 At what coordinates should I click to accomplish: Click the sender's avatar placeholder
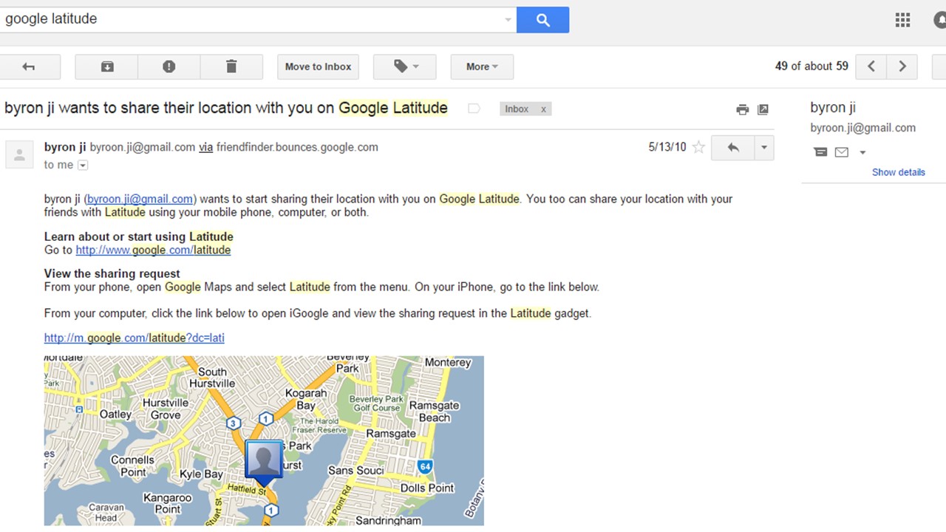pos(19,155)
